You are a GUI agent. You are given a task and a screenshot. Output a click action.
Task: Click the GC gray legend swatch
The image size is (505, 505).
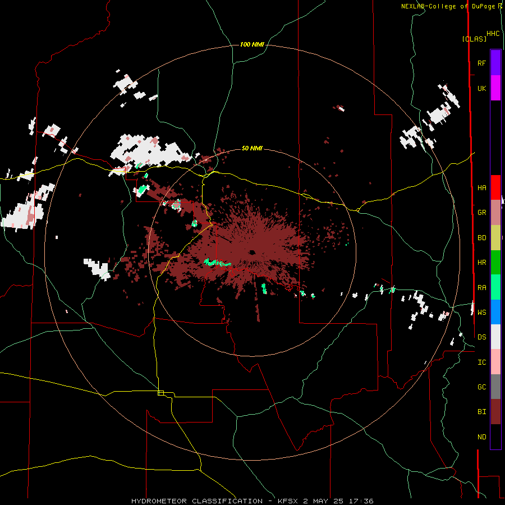coord(495,387)
